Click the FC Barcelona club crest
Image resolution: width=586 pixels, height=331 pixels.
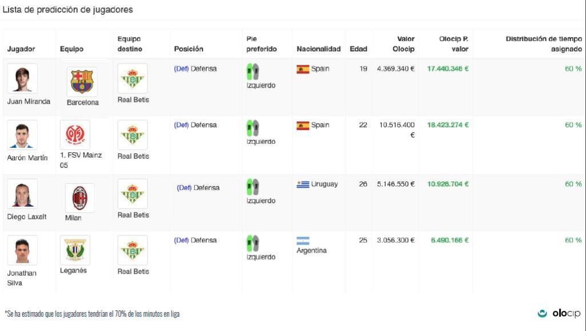click(82, 82)
